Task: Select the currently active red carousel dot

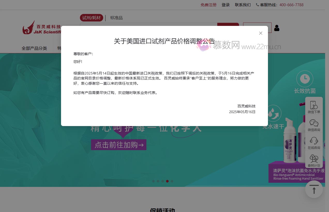Action: (x=167, y=181)
